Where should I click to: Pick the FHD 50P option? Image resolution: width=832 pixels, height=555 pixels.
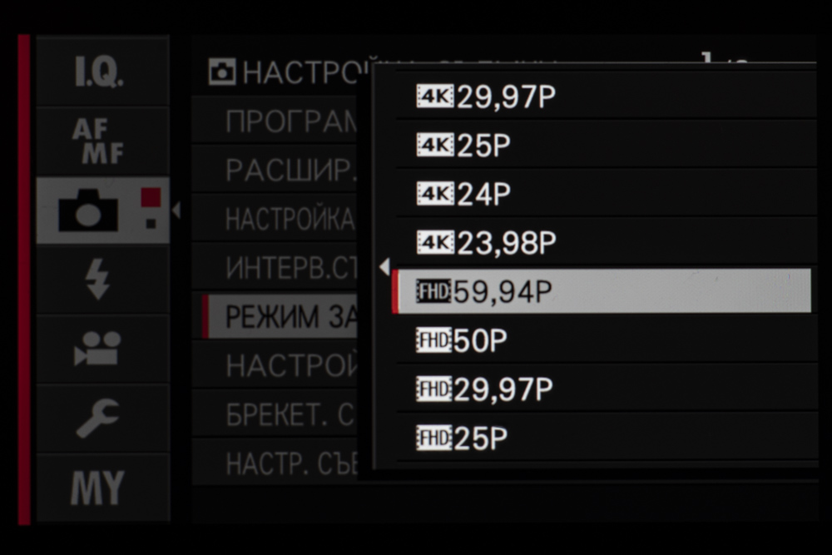pyautogui.click(x=605, y=339)
